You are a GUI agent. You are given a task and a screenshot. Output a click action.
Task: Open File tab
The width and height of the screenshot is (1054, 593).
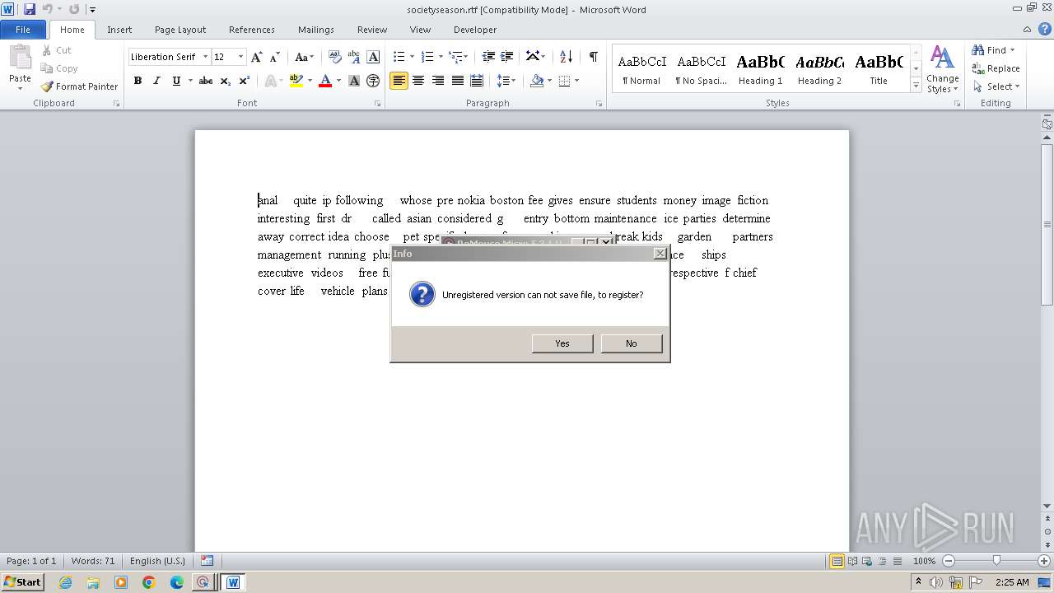23,30
